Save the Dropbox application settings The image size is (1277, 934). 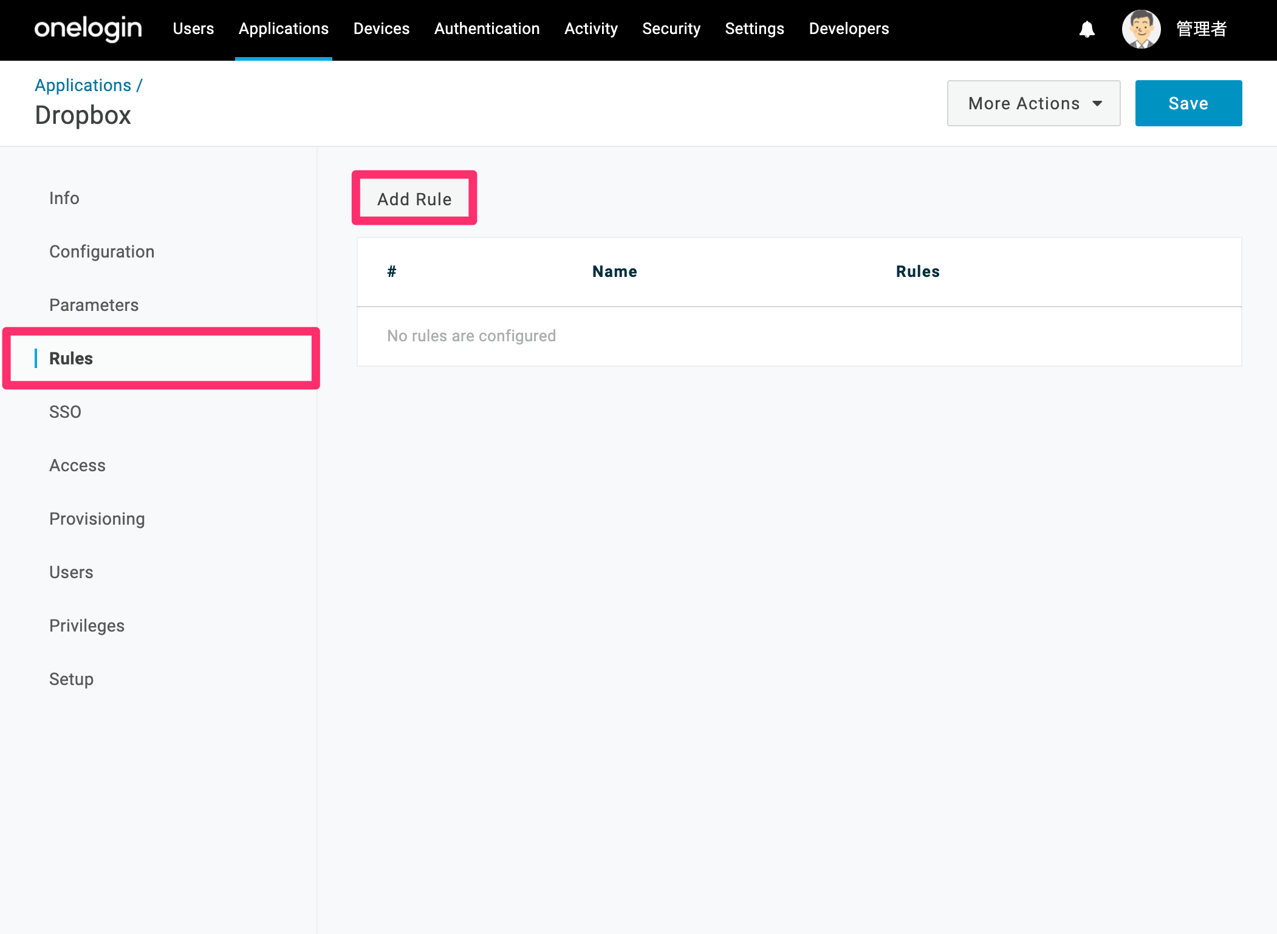[x=1188, y=103]
